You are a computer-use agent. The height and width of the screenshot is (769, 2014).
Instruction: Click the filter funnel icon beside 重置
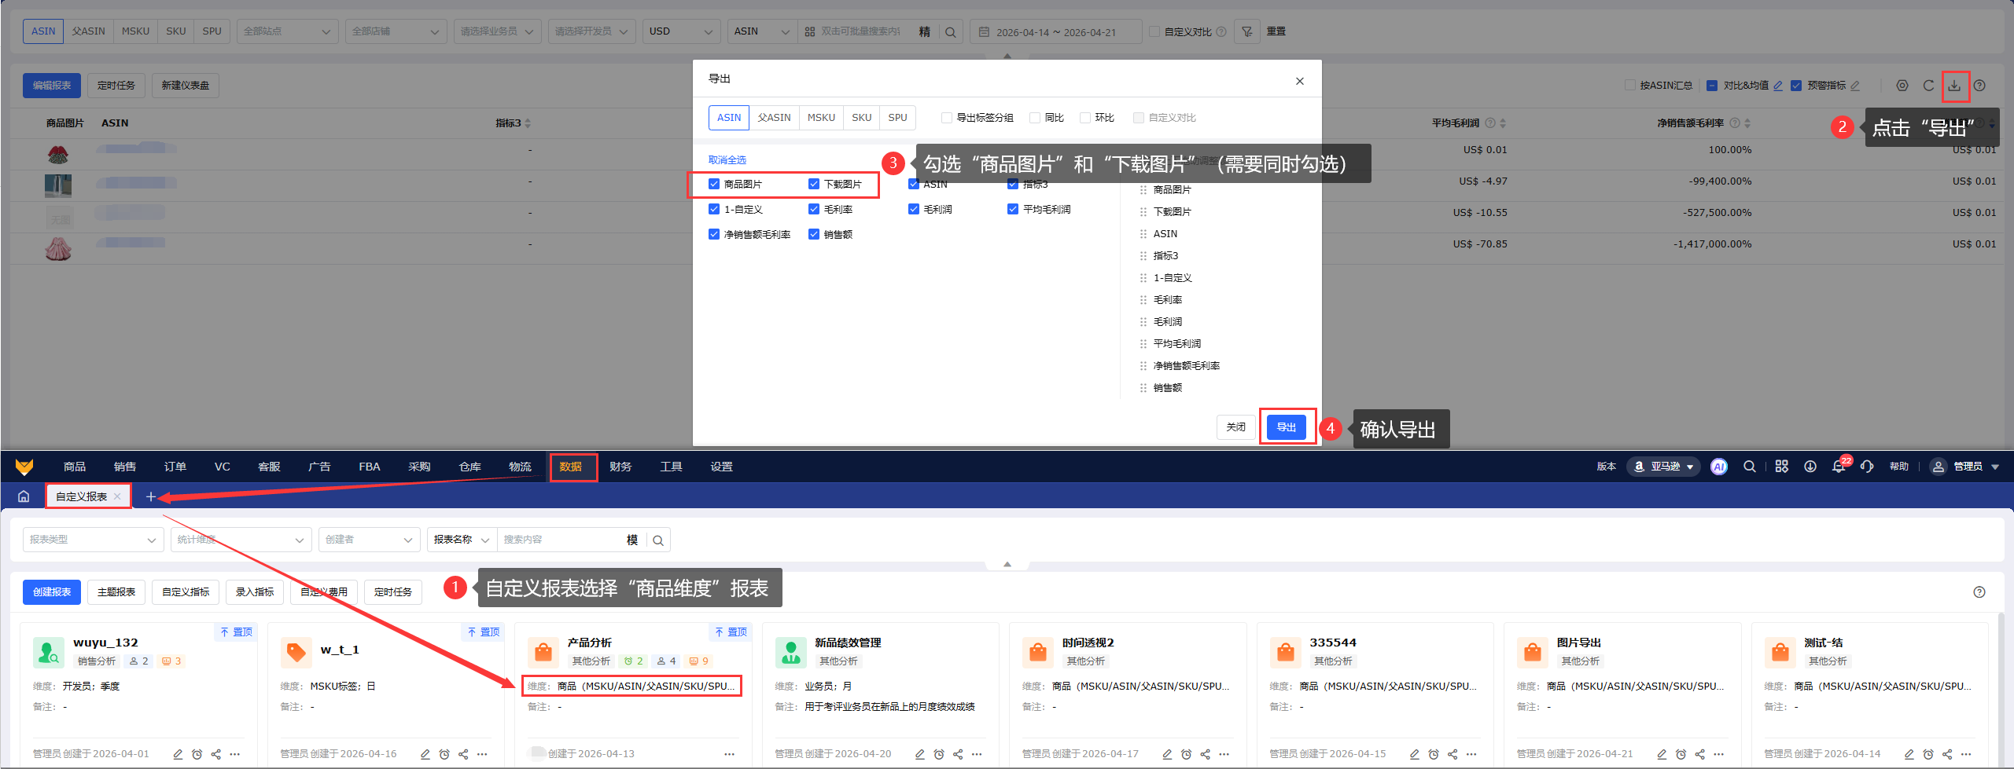click(x=1247, y=31)
